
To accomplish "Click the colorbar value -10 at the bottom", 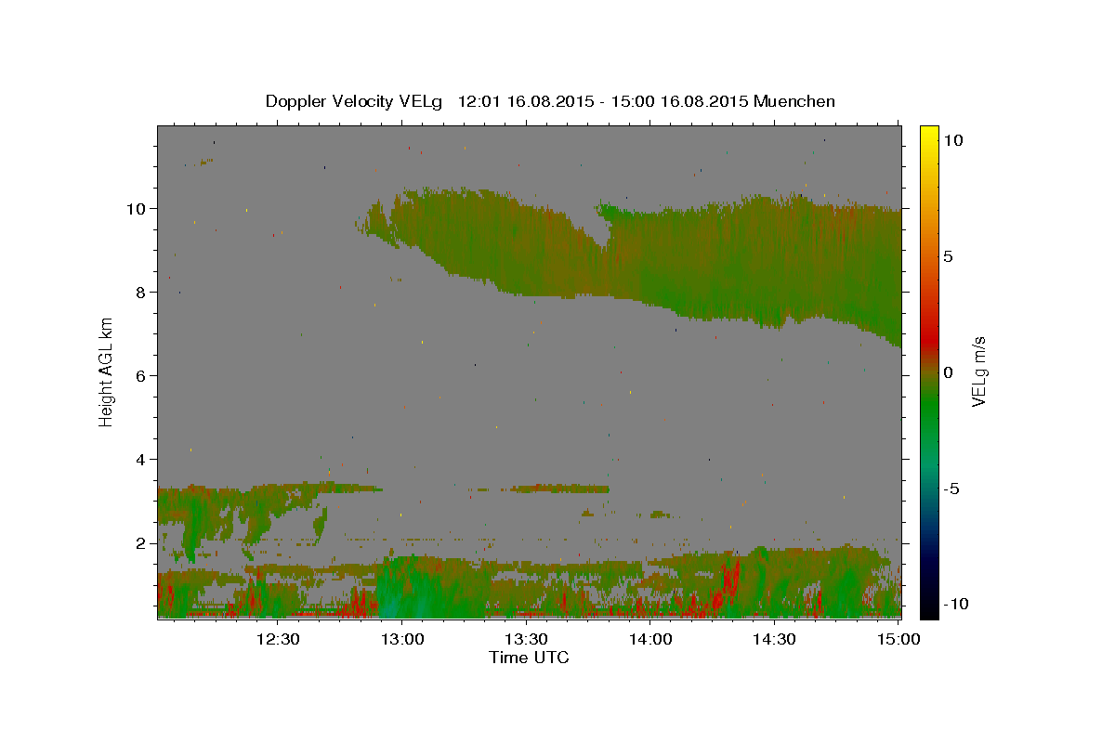I will [956, 604].
